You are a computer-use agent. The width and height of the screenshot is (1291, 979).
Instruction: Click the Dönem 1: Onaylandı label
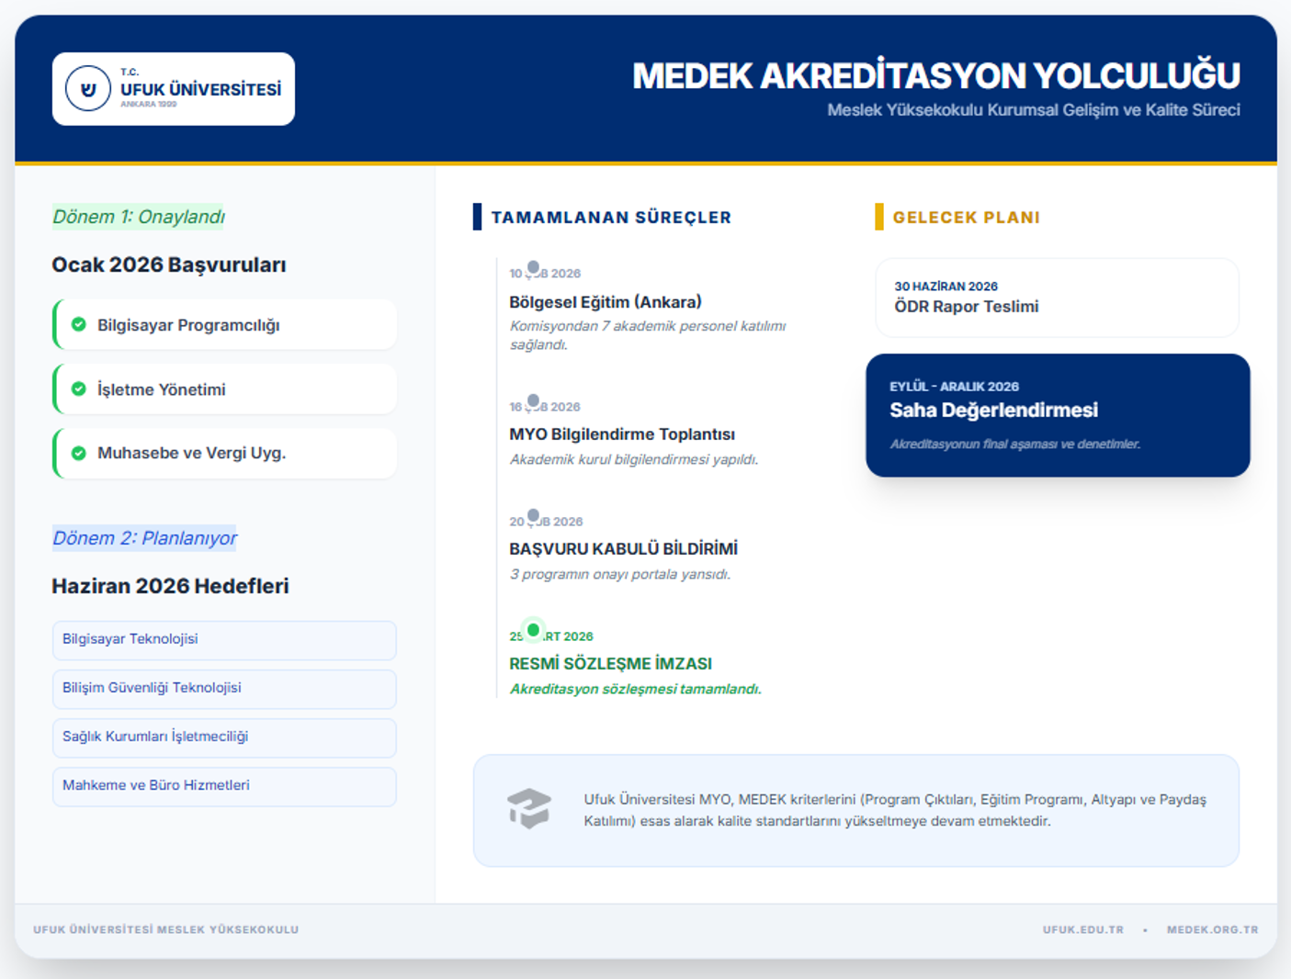tap(138, 217)
